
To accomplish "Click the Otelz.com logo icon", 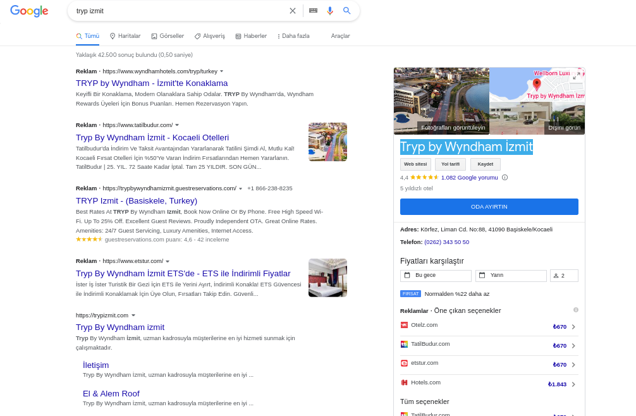I will point(404,325).
